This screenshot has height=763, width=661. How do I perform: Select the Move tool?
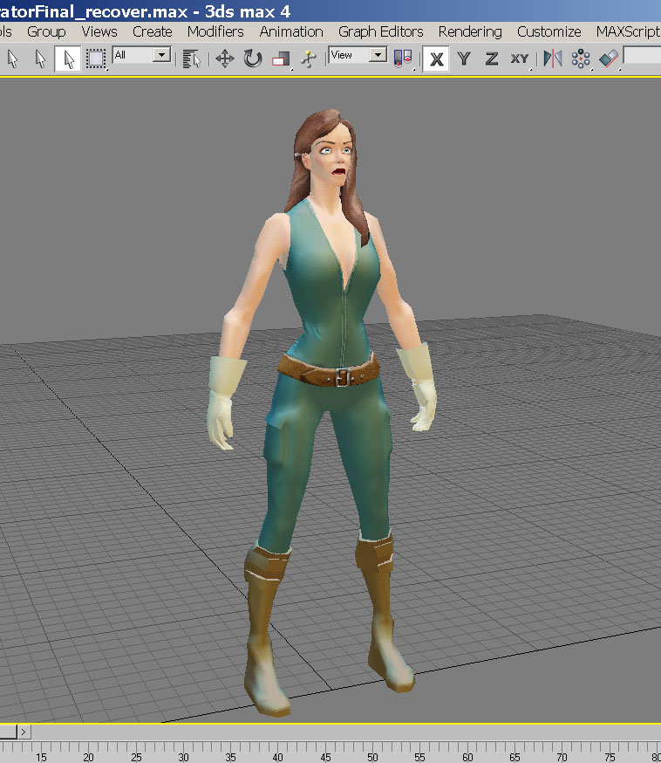(225, 58)
